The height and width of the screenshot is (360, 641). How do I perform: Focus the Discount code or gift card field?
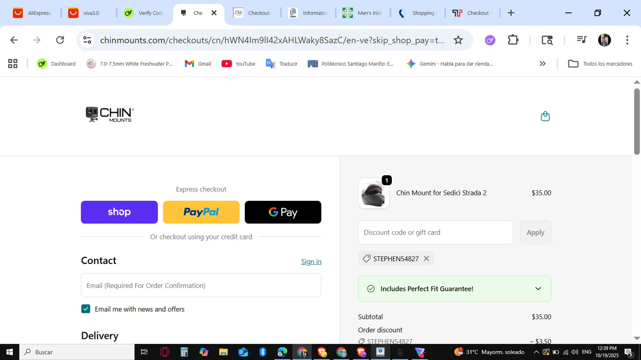tap(435, 232)
